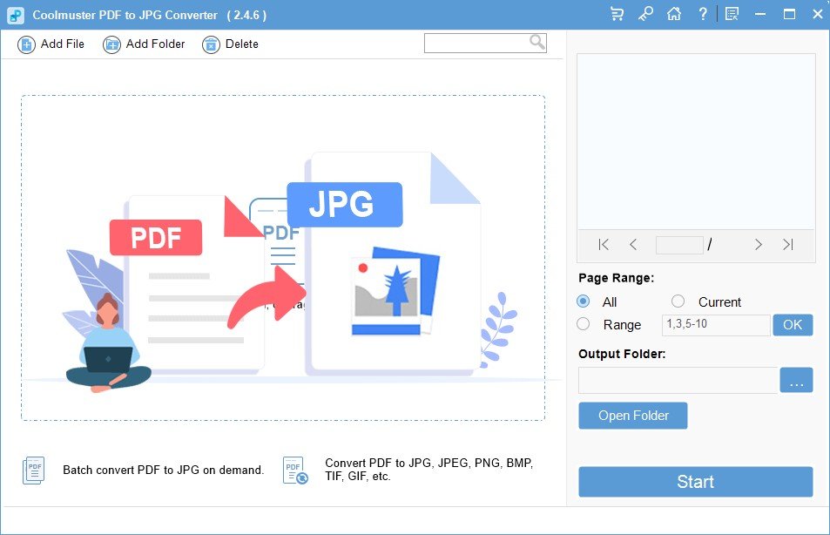This screenshot has height=535, width=830.
Task: Click Add File in the toolbar
Action: pos(51,44)
